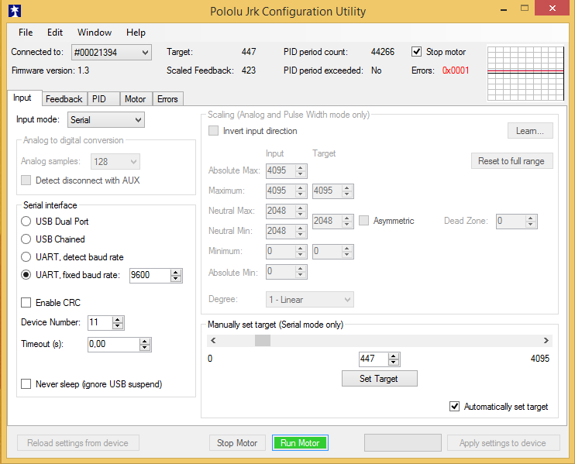Viewport: 575px width, 464px height.
Task: Click left arrow of target scrollbar
Action: (213, 341)
